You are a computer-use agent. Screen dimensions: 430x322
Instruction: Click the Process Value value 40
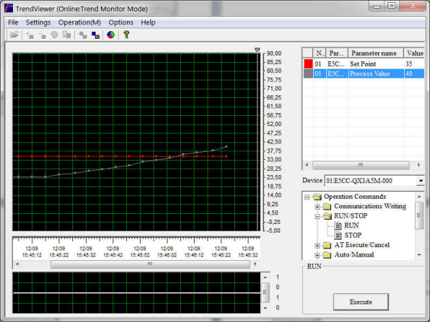click(409, 74)
